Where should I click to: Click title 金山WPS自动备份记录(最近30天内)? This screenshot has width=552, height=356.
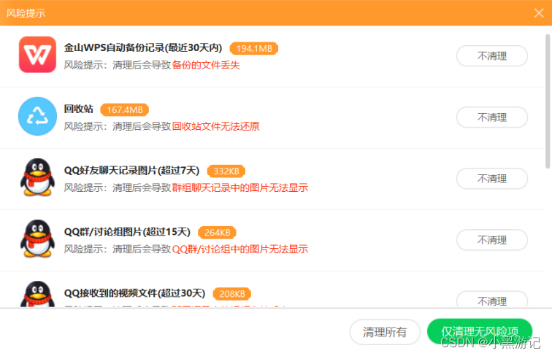pos(143,48)
